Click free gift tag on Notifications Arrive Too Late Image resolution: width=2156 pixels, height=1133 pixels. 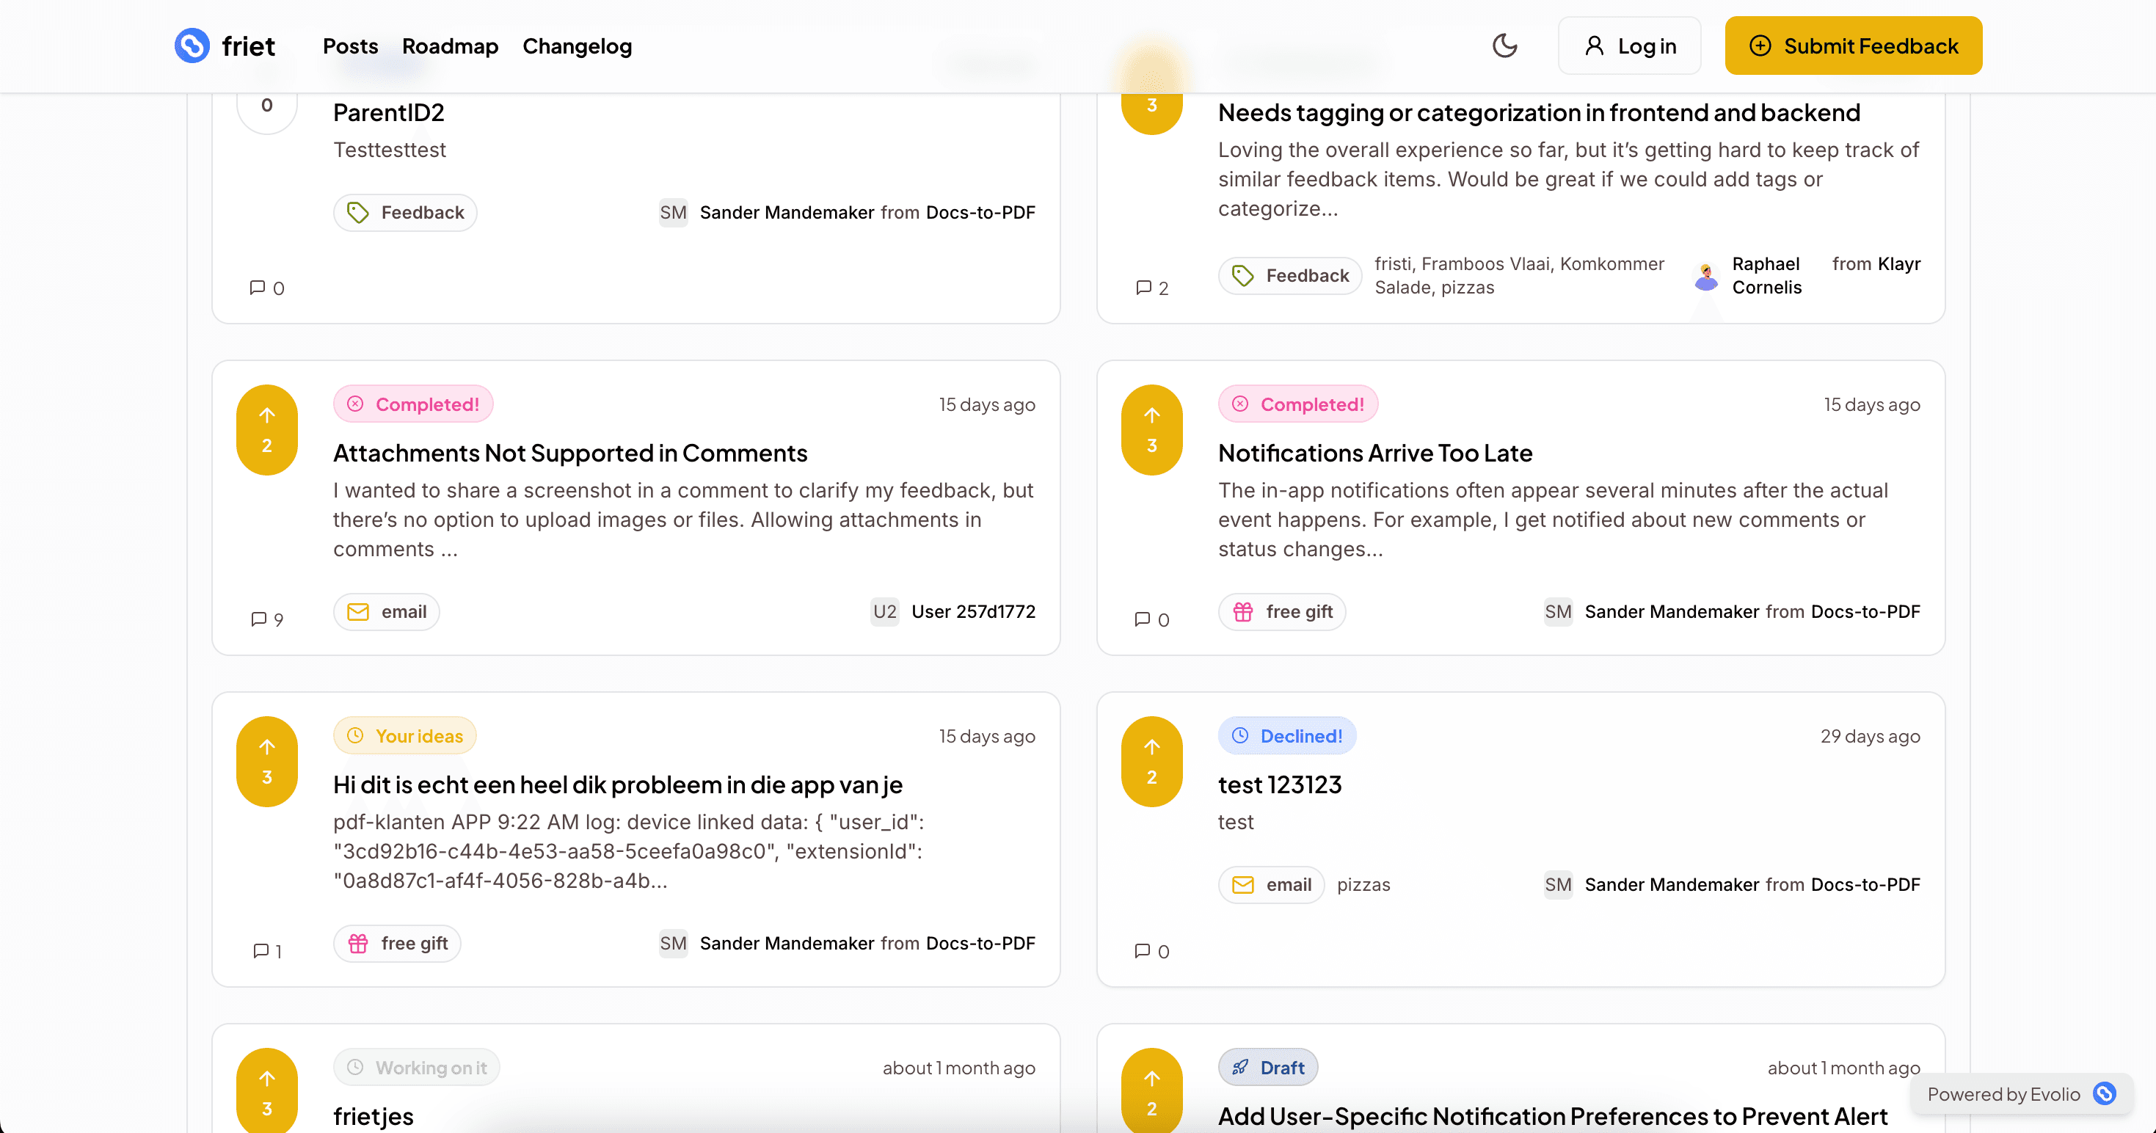1281,612
